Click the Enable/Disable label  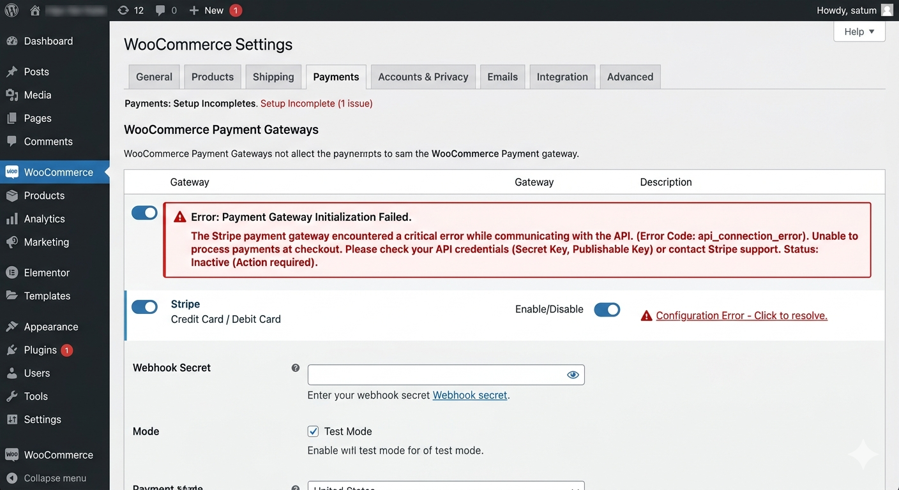click(x=549, y=309)
